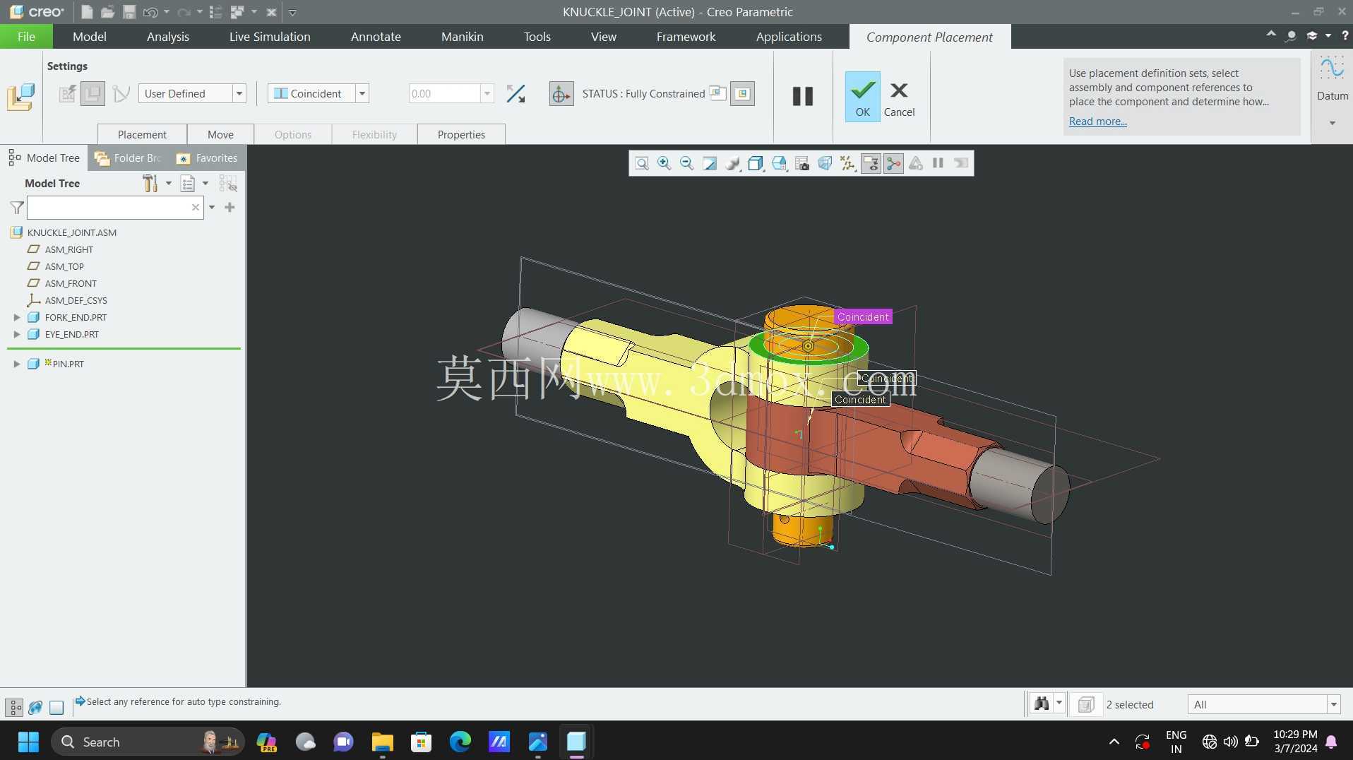Screen dimensions: 1353x760
Task: Click the Repaint screen icon
Action: [709, 164]
